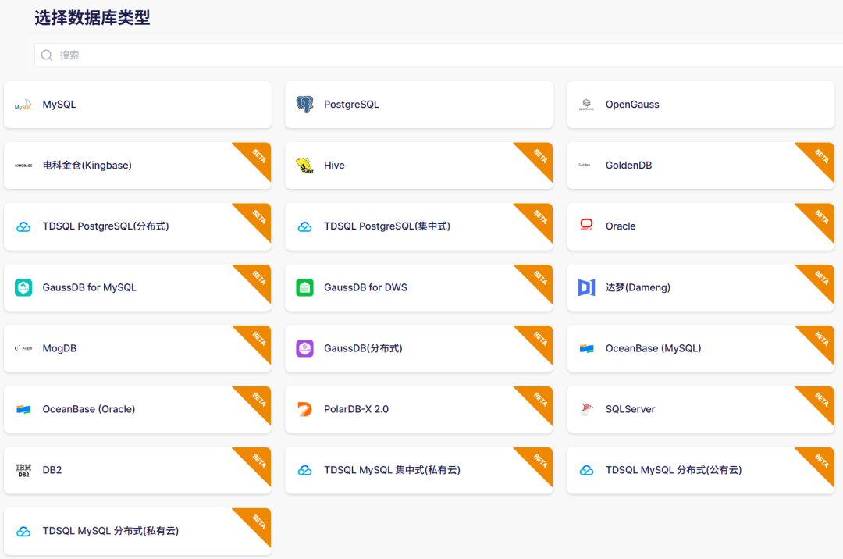The width and height of the screenshot is (843, 559).
Task: Choose TDSQL MySQL 分布式(公有云) label
Action: [x=674, y=470]
